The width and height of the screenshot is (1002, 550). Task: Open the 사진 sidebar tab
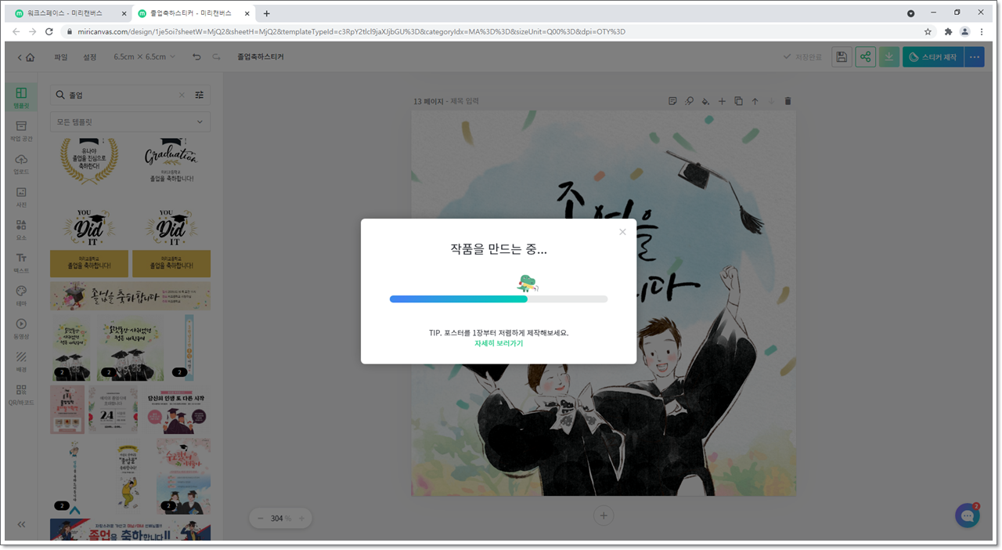pos(21,197)
